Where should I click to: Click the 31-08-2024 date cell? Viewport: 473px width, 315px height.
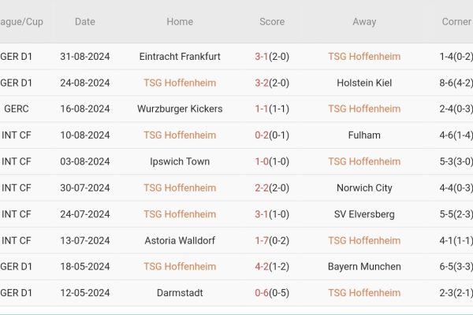(85, 57)
